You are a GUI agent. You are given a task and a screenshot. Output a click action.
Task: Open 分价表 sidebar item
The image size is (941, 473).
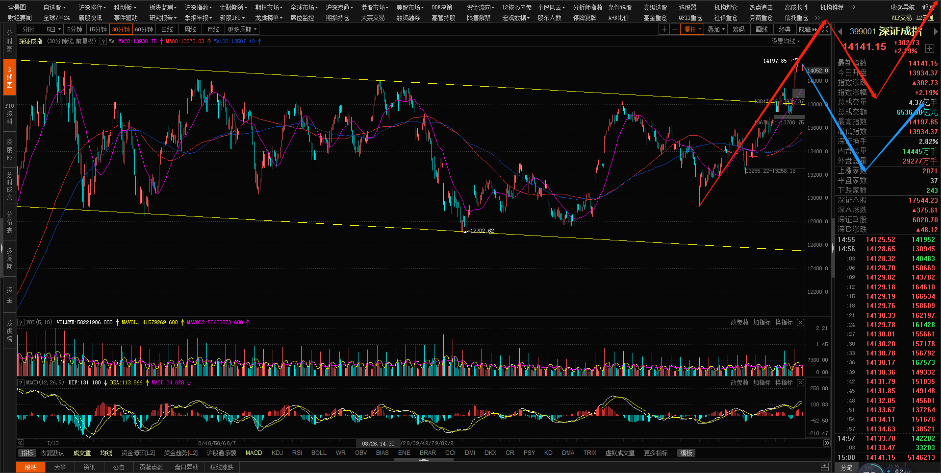pos(9,222)
